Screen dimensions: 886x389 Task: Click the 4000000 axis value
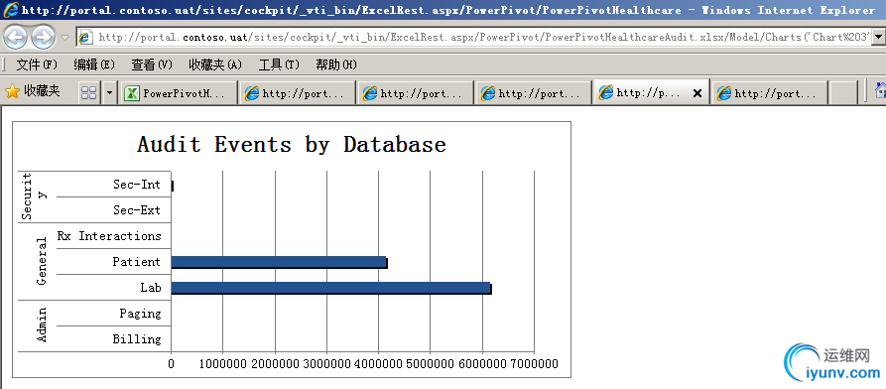379,364
